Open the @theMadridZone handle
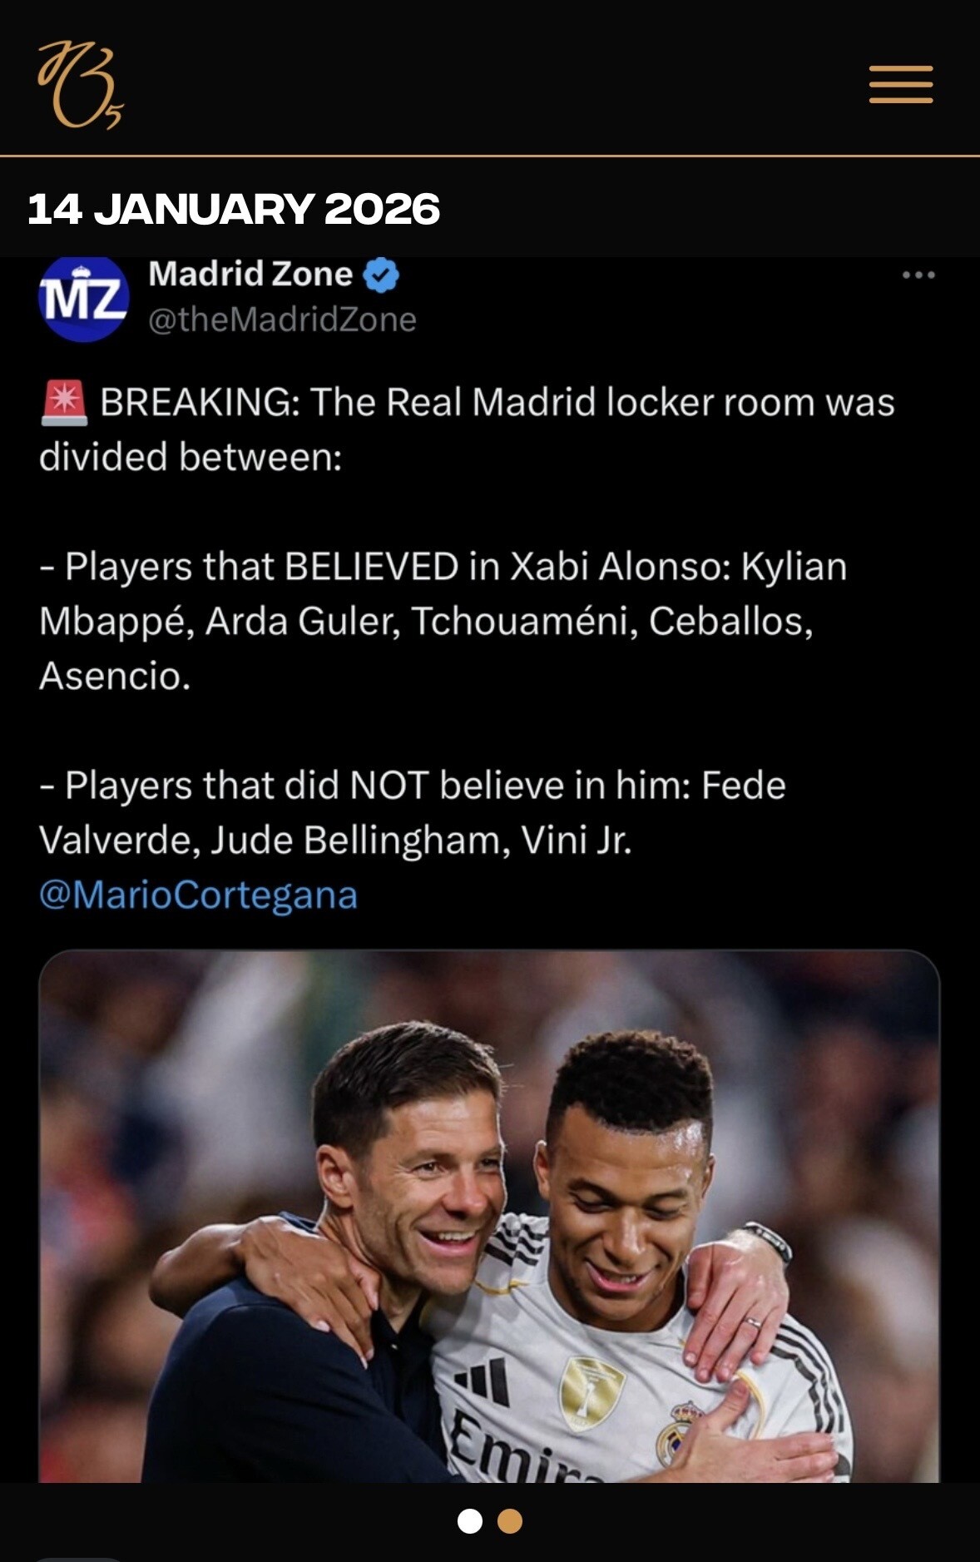Image resolution: width=980 pixels, height=1562 pixels. [x=282, y=320]
